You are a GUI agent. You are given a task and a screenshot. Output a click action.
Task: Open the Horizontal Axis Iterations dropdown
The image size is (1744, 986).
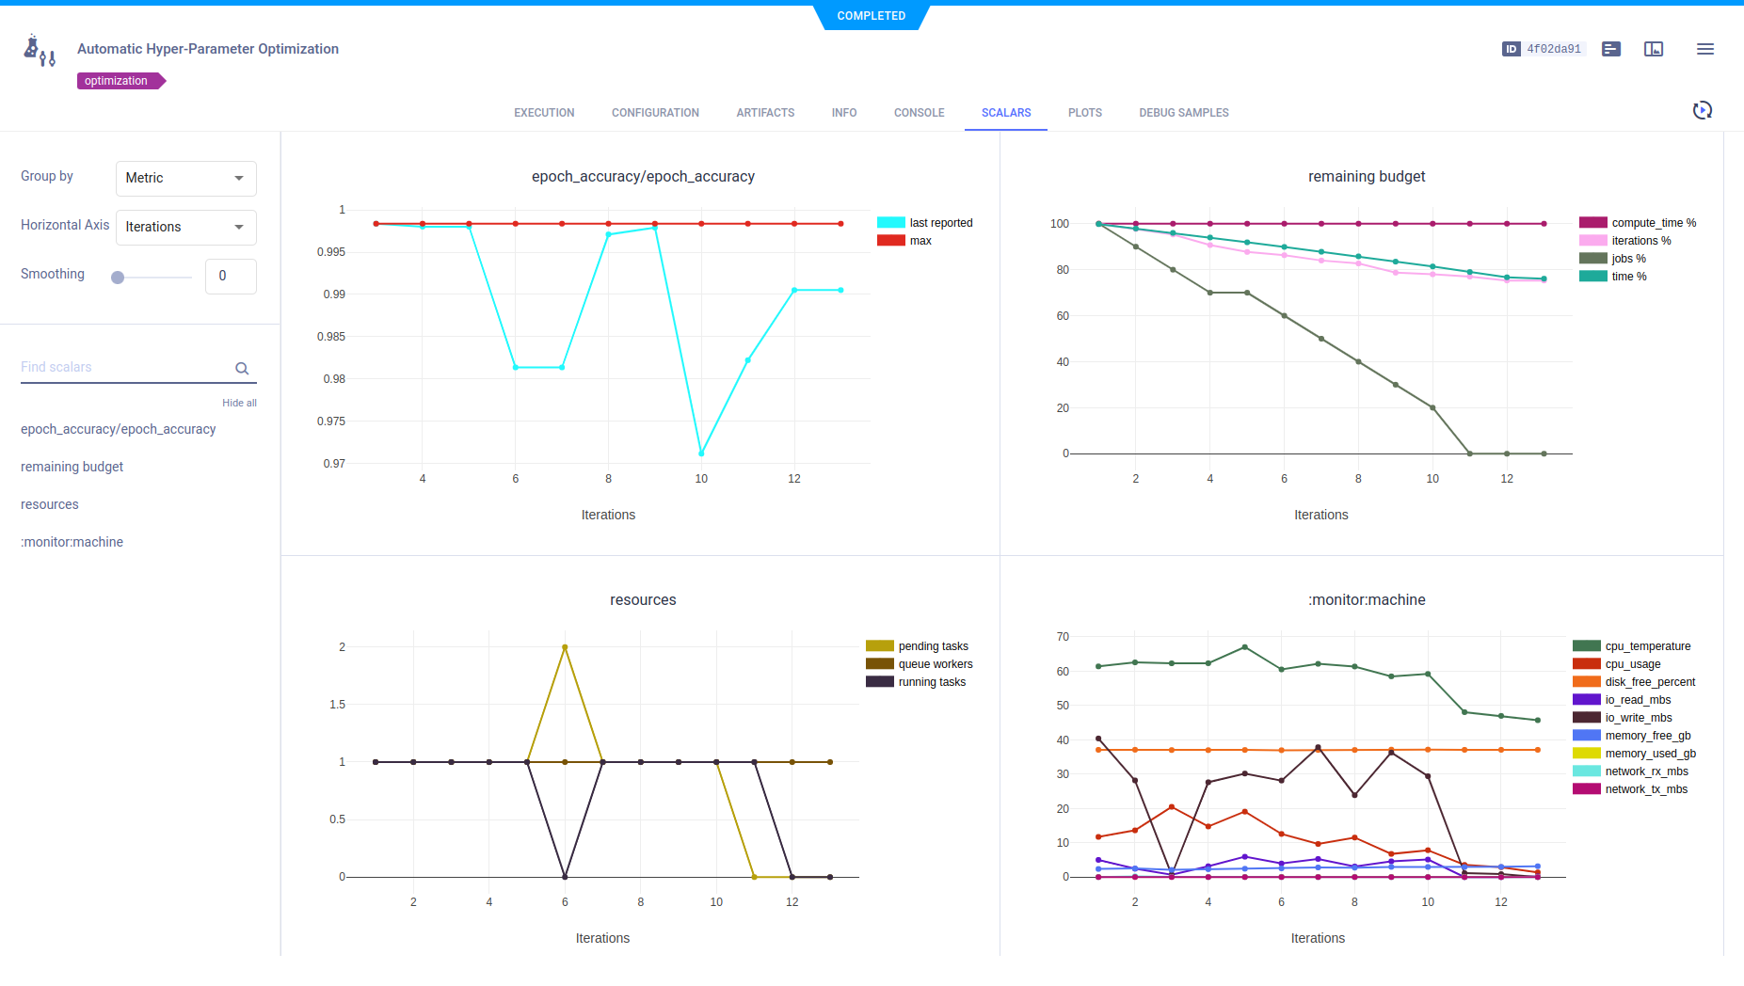tap(186, 227)
